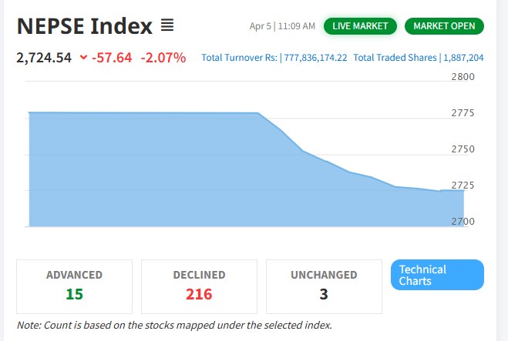Open Technical Charts
The height and width of the screenshot is (341, 508).
pyautogui.click(x=437, y=275)
